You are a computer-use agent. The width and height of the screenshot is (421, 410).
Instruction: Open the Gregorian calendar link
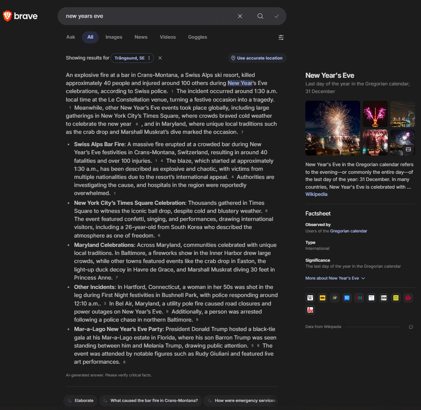point(348,231)
